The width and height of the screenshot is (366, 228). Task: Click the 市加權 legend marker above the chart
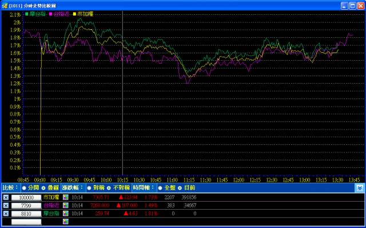click(75, 14)
